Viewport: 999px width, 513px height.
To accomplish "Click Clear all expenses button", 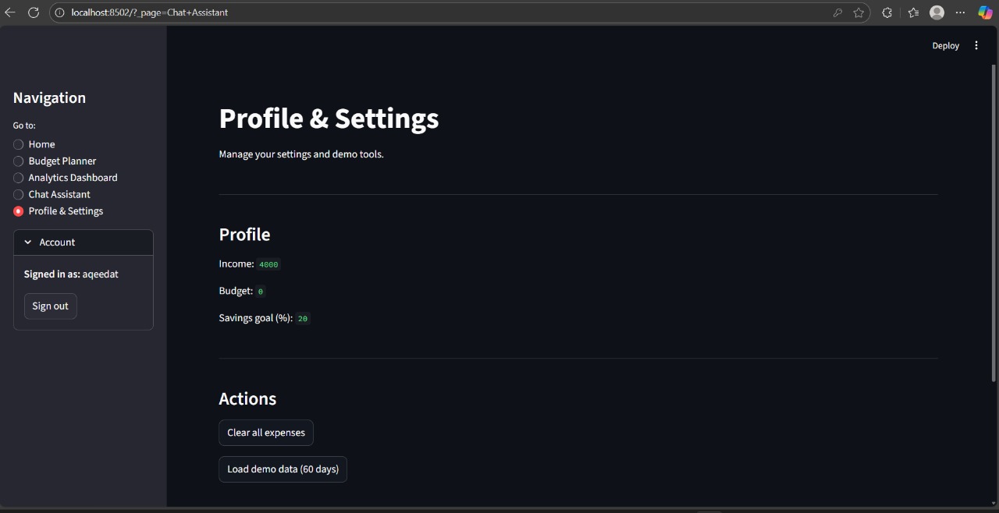I will [x=266, y=433].
